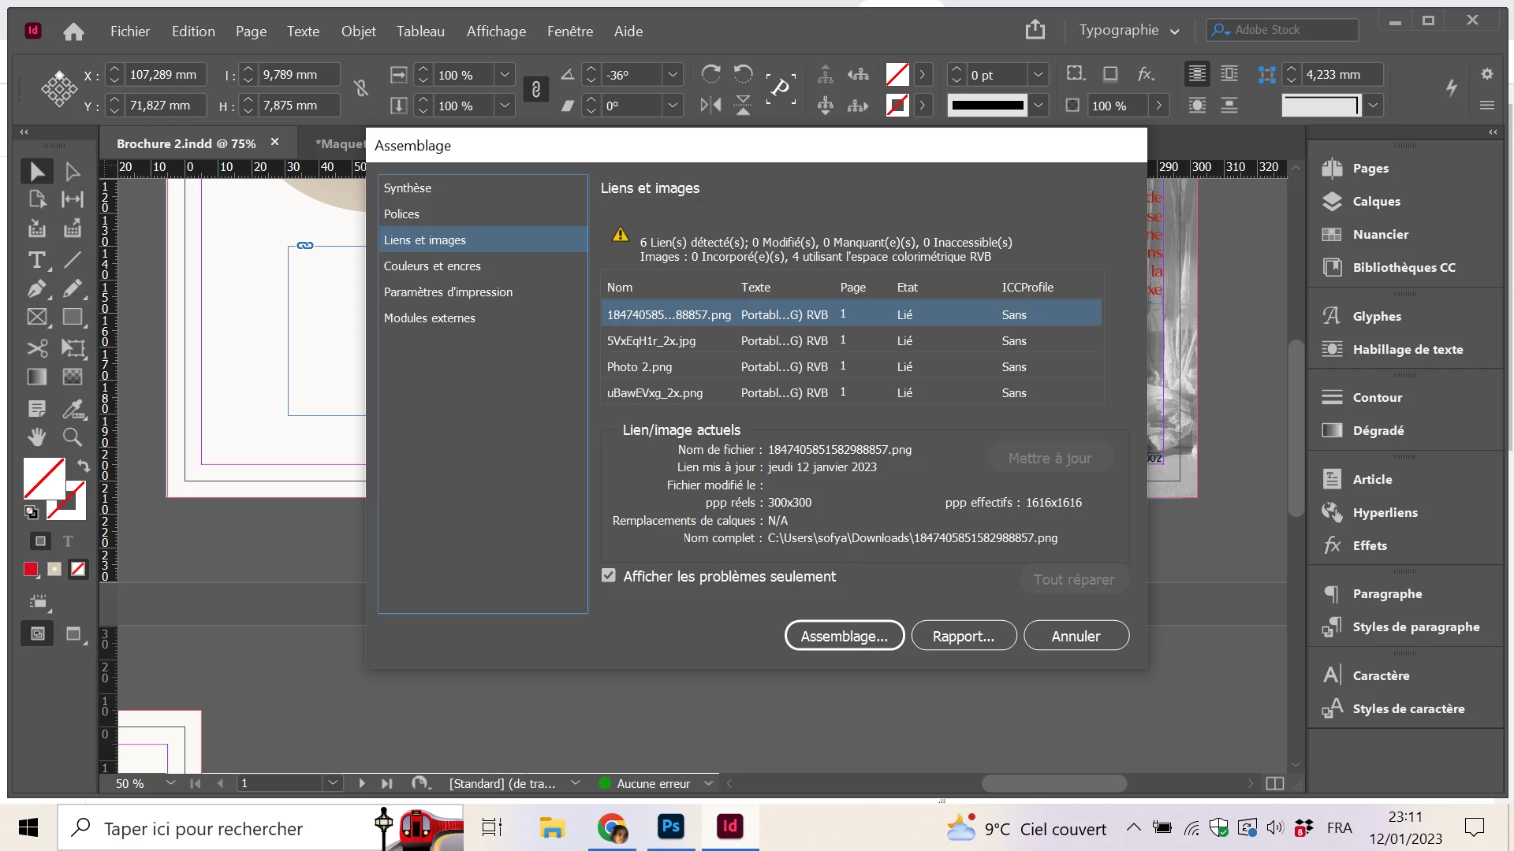Expand the rotation angle dropdown
Screen dimensions: 1514x851
point(673,75)
